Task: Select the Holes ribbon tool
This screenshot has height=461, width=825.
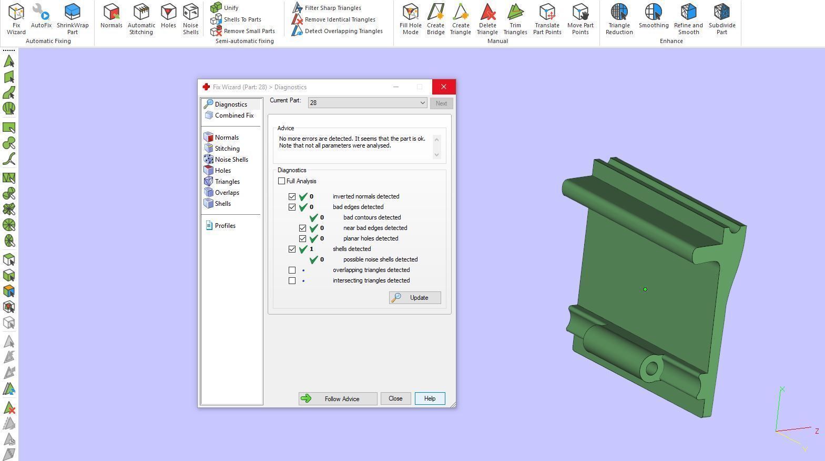Action: point(168,16)
